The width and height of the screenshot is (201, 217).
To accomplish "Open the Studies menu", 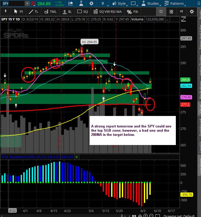I will tap(151, 3).
